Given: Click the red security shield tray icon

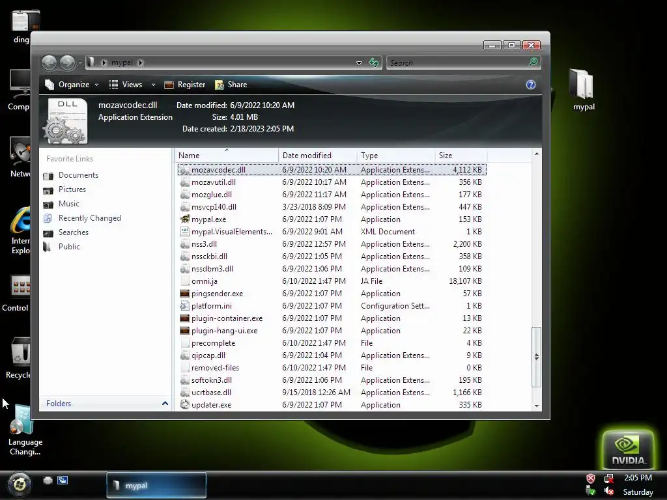Looking at the screenshot, I should click(590, 479).
